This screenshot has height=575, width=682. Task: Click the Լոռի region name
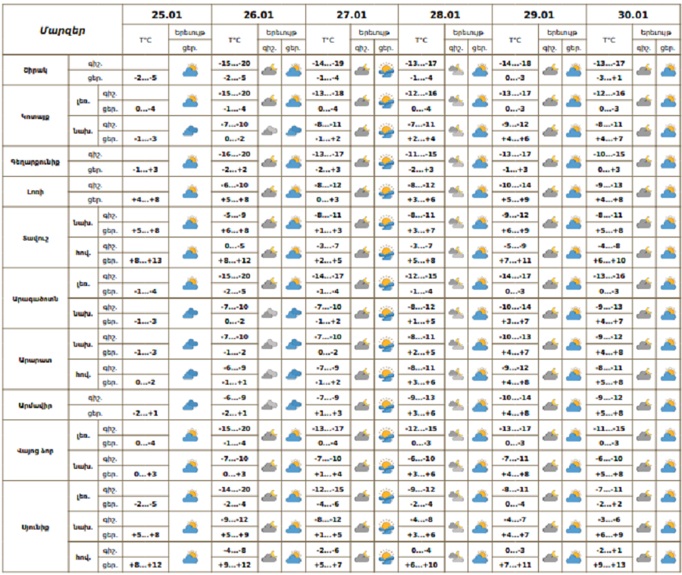[x=36, y=192]
